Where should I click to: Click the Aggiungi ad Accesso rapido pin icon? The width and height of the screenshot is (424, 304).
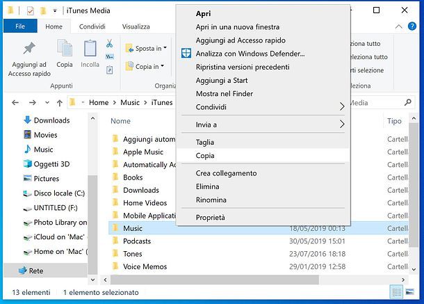[29, 49]
